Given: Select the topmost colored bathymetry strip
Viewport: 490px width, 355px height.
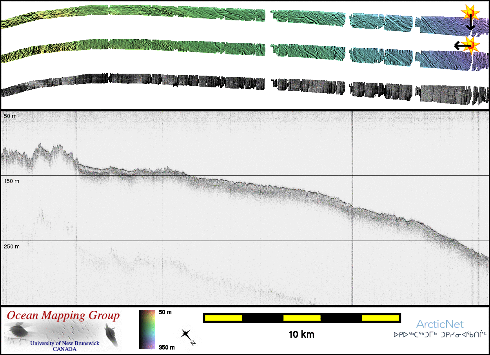Looking at the screenshot, I should click(235, 15).
